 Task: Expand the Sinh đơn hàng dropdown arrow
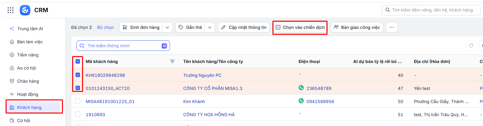coord(168,27)
